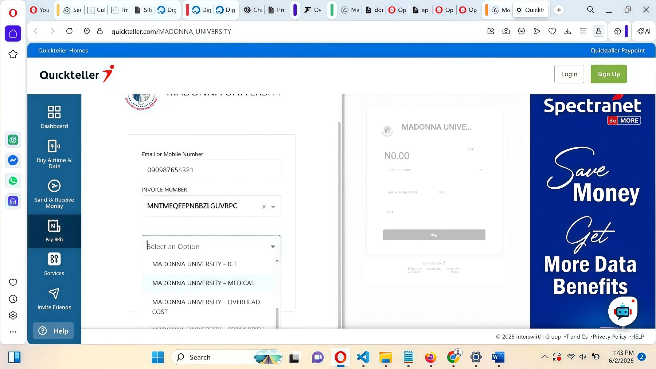
Task: Search tabs with magnifier icon
Action: [x=590, y=10]
